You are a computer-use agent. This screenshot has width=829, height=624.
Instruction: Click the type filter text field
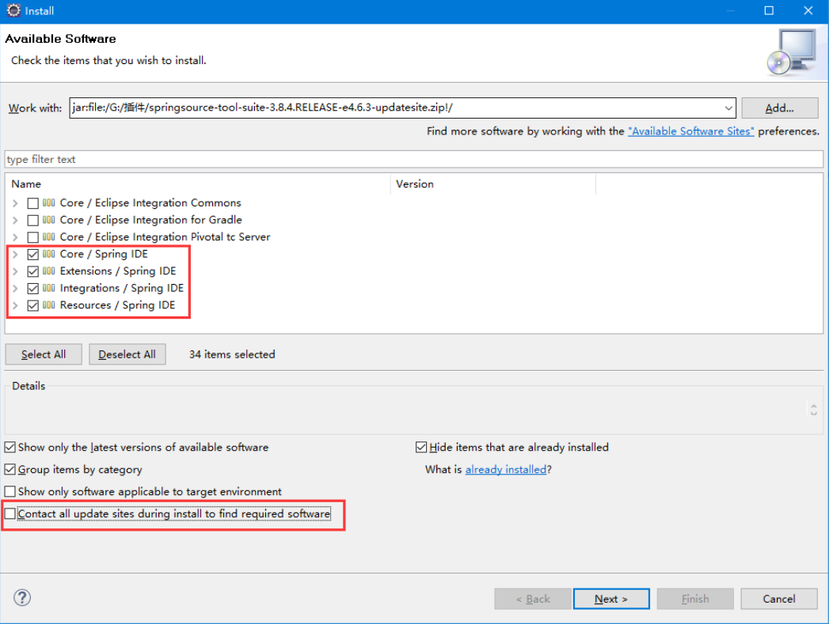(414, 159)
